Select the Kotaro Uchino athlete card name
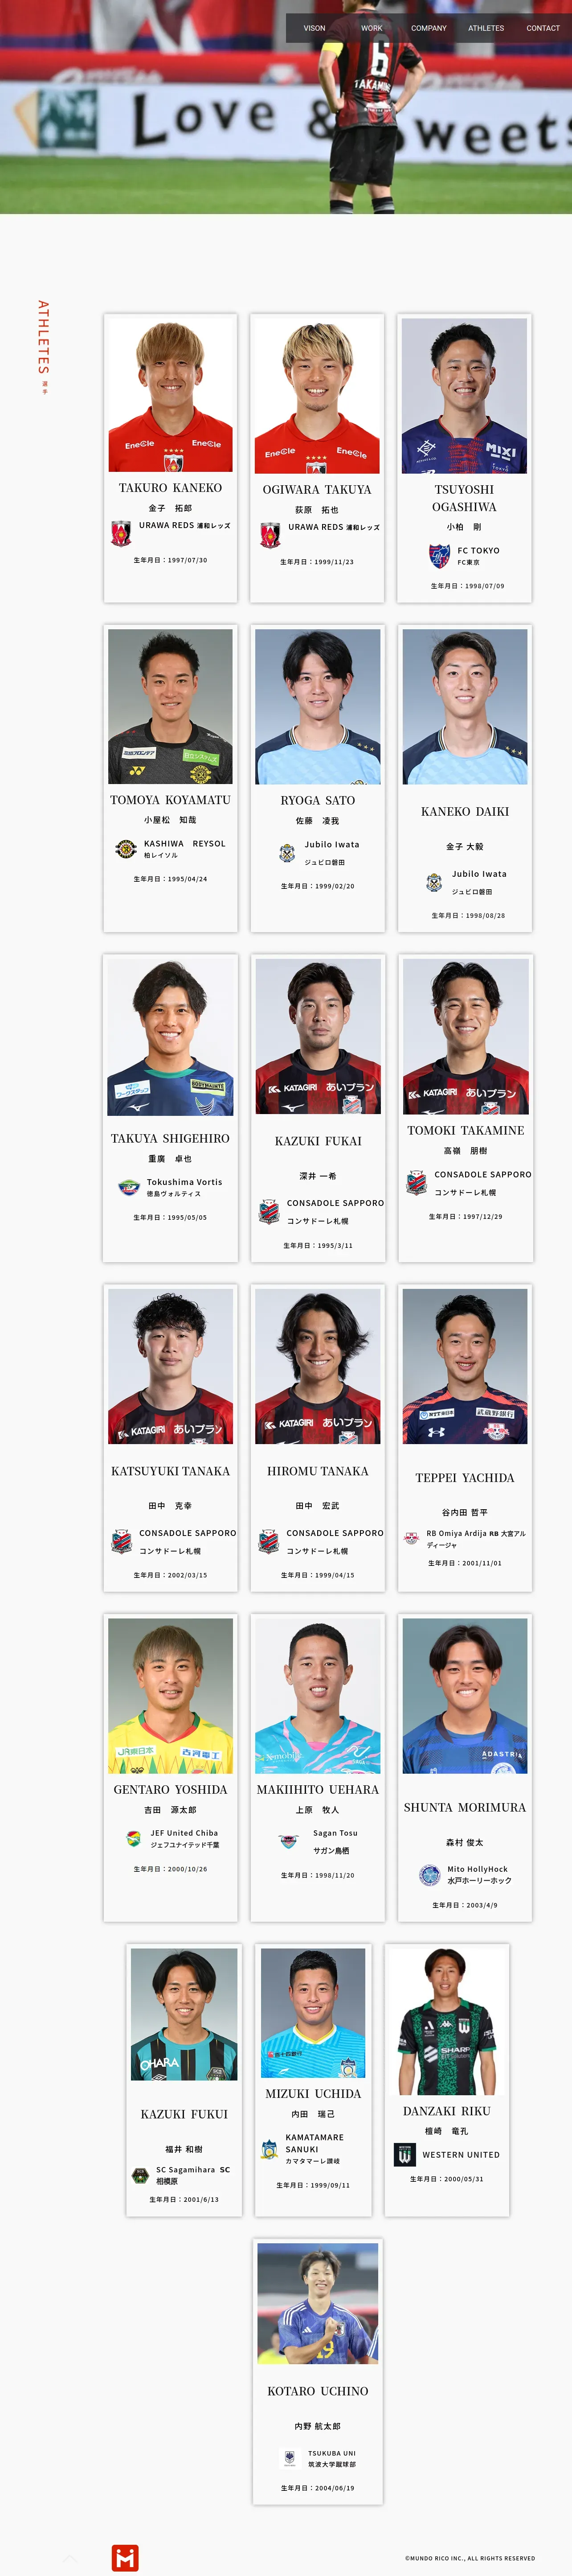This screenshot has width=572, height=2576. click(x=318, y=2390)
